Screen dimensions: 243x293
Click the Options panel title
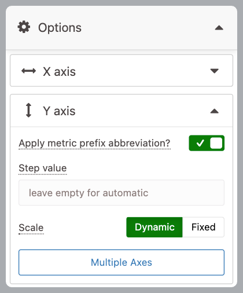click(60, 28)
